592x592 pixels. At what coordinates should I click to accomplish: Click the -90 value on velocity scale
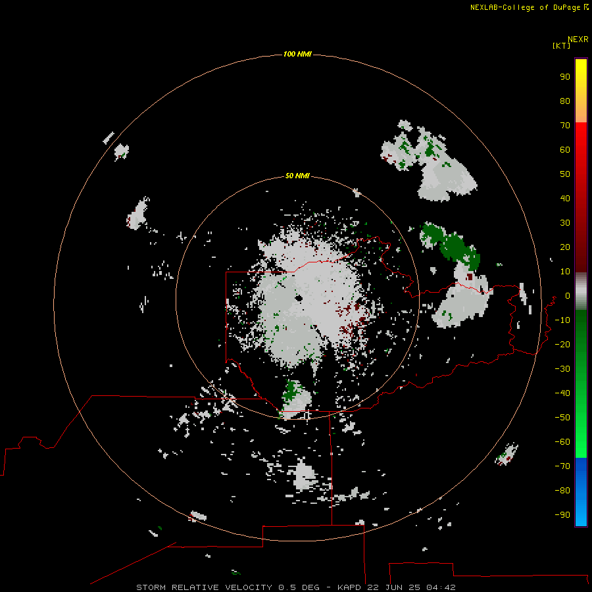pos(562,514)
